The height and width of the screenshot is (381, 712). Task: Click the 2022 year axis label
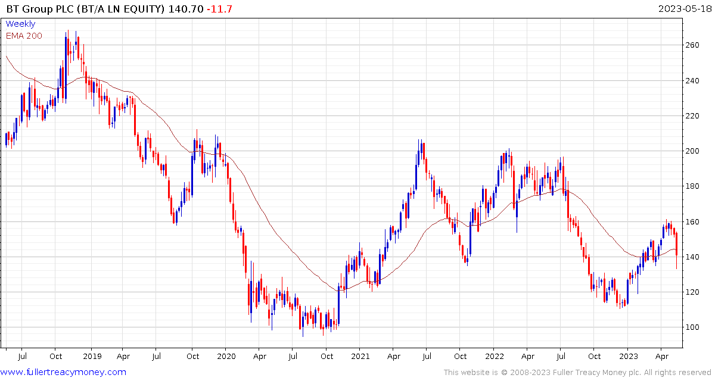pyautogui.click(x=493, y=356)
